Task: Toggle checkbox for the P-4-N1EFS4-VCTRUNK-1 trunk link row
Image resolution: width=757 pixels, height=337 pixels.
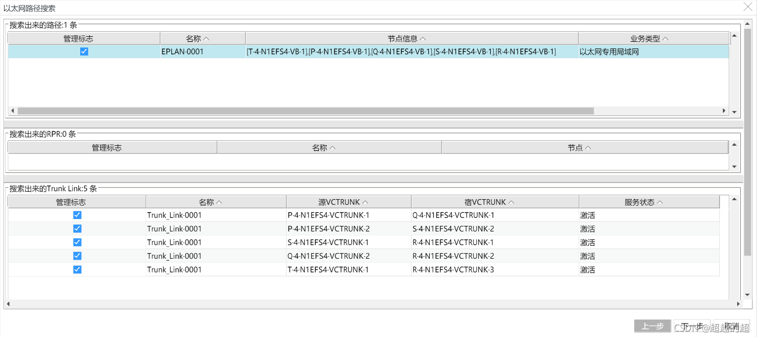Action: coord(77,215)
